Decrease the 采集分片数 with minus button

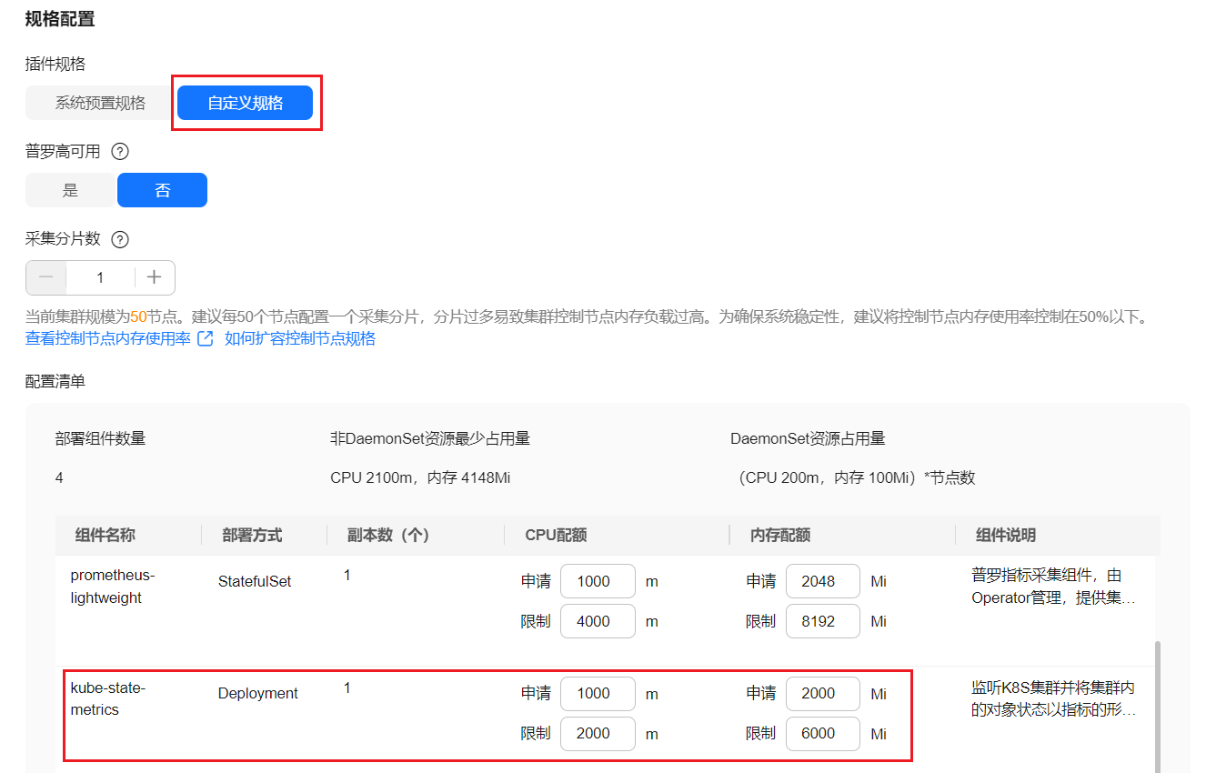(x=45, y=277)
